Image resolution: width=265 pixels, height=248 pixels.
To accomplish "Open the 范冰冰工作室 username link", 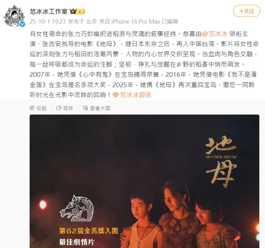I will click(49, 12).
